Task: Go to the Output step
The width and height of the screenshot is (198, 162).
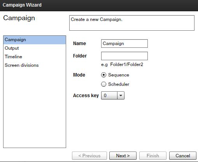Action: (35, 48)
